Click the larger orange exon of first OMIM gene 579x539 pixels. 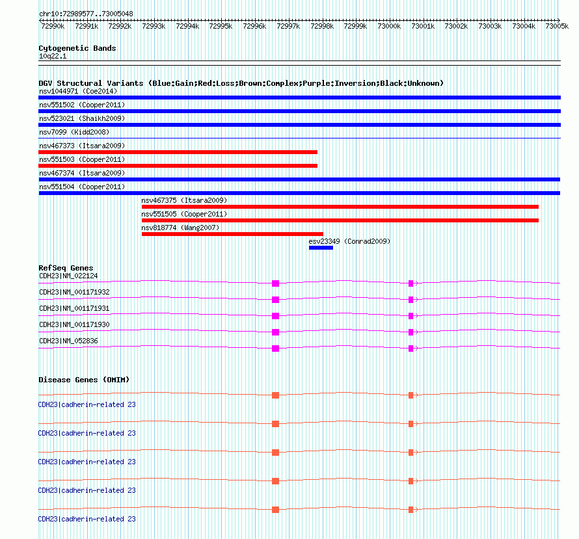[x=275, y=395]
